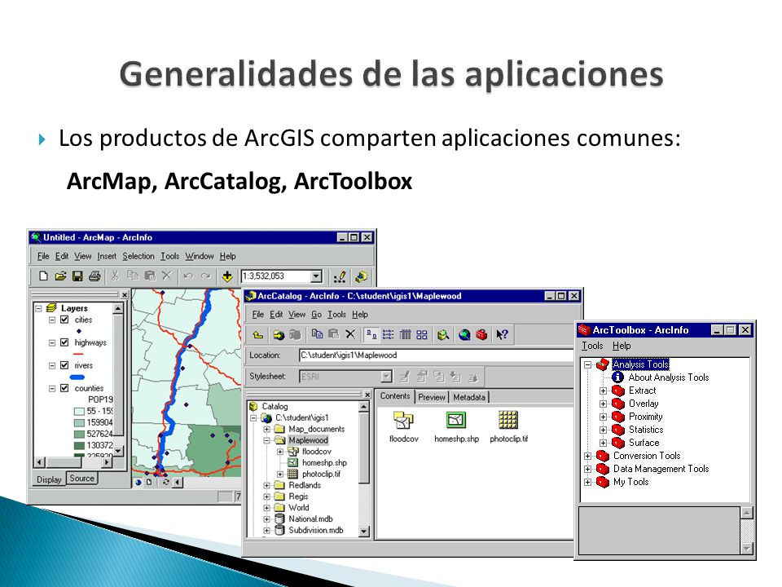The height and width of the screenshot is (587, 782).
Task: Expand the Map_documents folder
Action: tap(267, 429)
